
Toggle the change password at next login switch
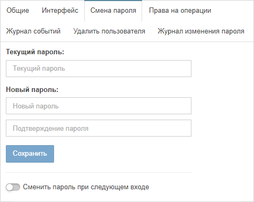[x=13, y=187]
